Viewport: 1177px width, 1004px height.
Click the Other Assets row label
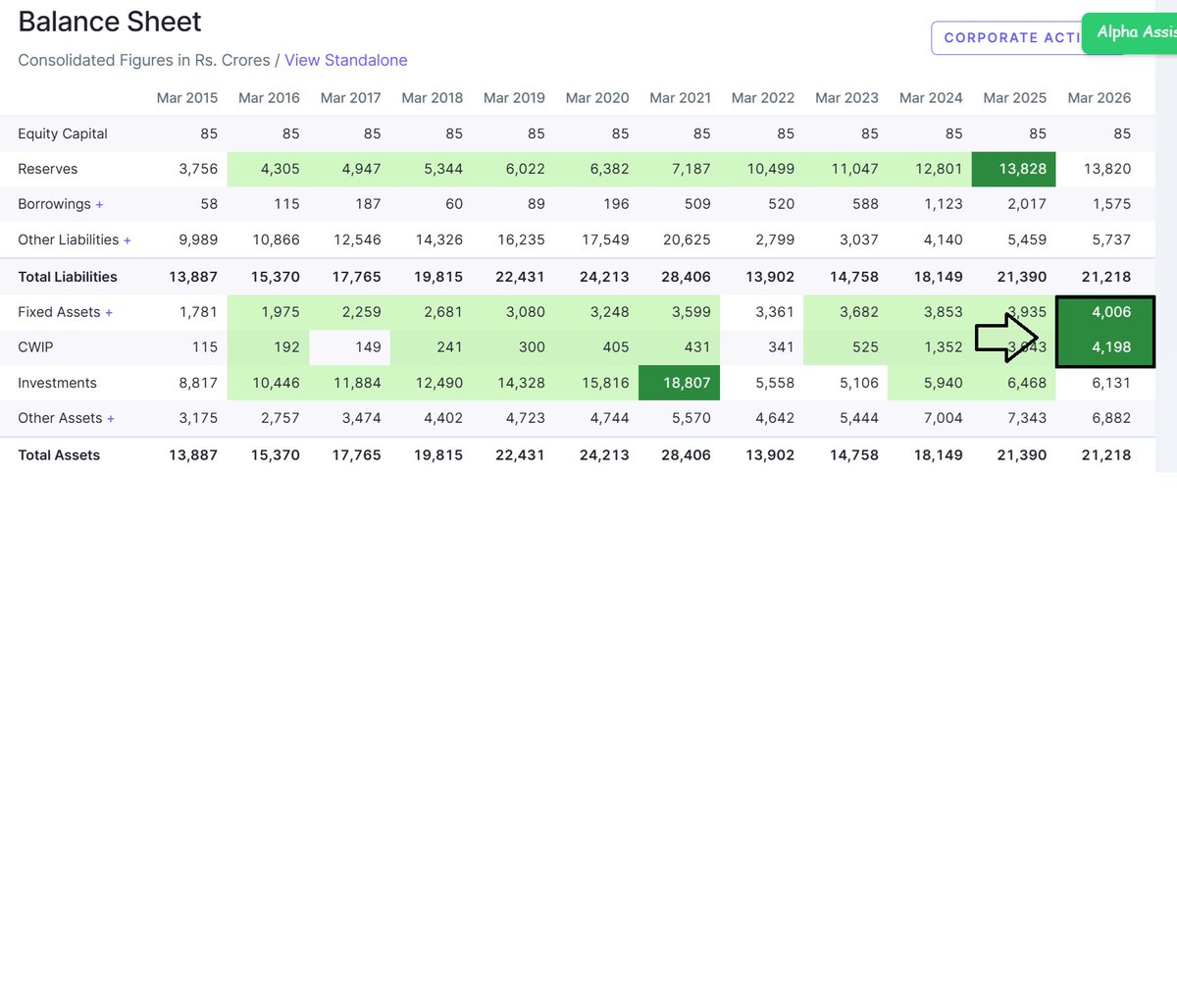tap(60, 418)
